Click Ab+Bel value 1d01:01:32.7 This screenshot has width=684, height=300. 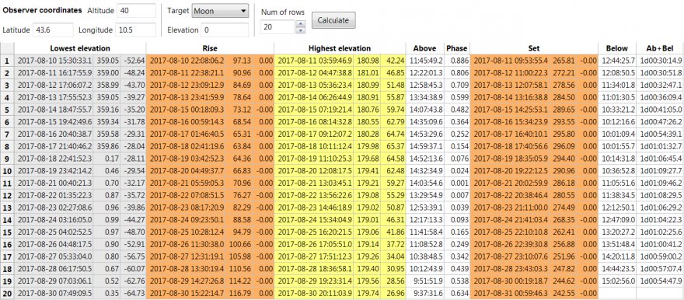tap(661, 146)
